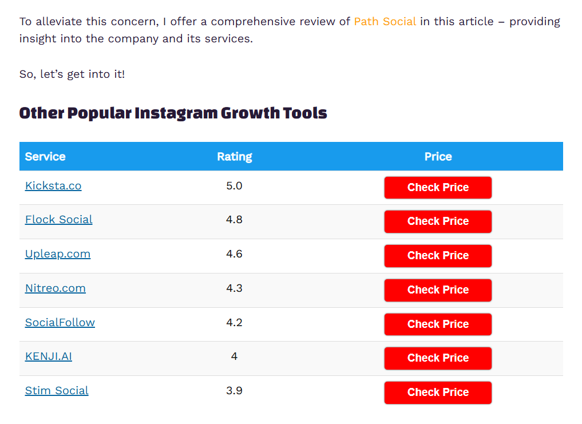Open the SocialFollow link
582x424 pixels.
(x=60, y=323)
